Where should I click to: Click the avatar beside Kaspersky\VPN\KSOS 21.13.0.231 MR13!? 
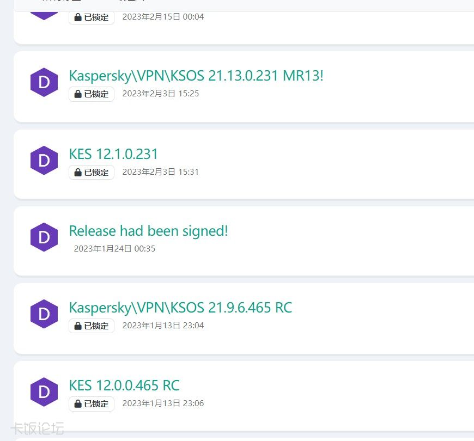click(x=44, y=83)
